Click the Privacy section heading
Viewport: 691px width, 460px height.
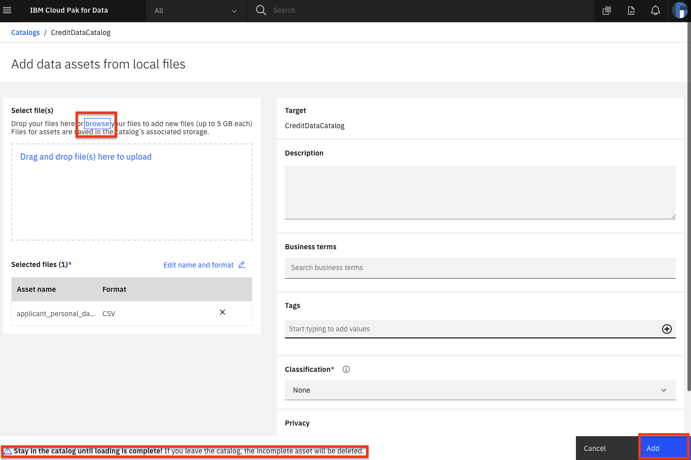(297, 423)
